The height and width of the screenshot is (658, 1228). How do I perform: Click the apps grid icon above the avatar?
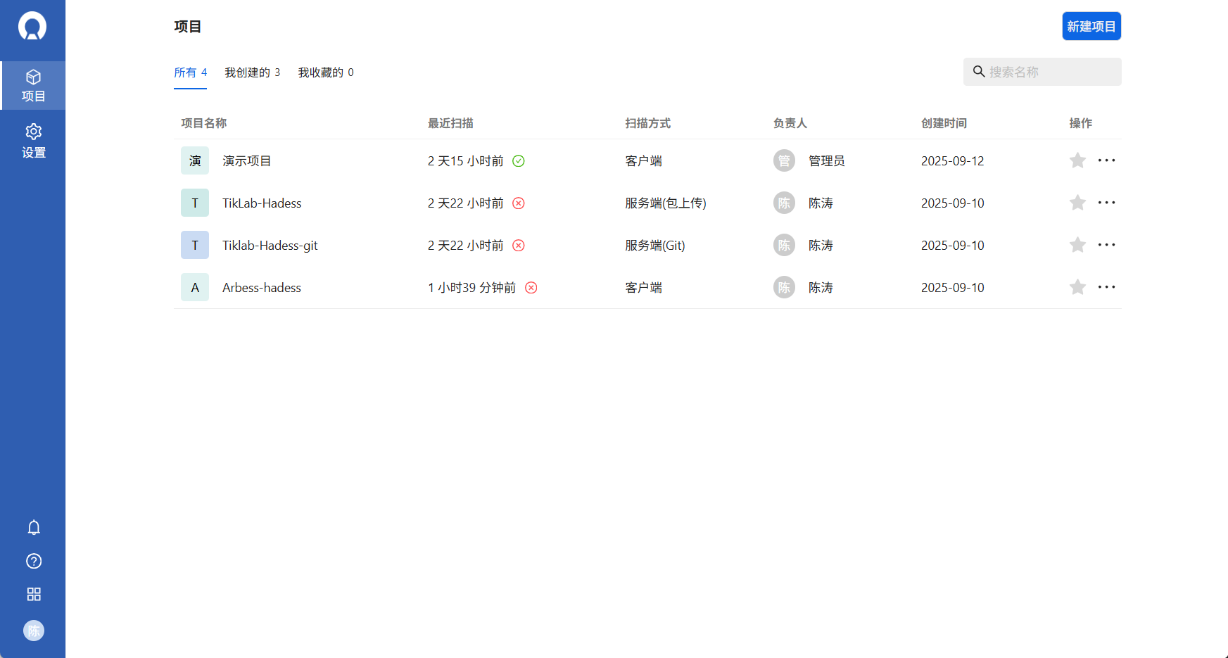click(33, 594)
